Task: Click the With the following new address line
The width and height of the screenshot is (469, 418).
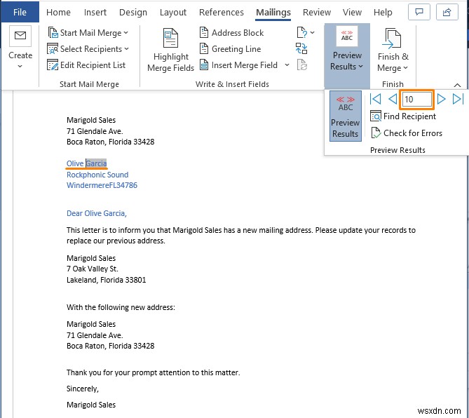Action: 121,307
